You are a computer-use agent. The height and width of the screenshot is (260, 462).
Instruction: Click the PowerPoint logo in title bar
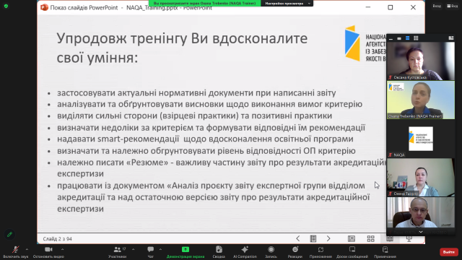point(44,7)
